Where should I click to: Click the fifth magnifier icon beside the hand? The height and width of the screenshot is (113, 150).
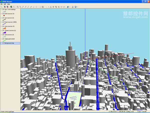pyautogui.click(x=28, y=7)
